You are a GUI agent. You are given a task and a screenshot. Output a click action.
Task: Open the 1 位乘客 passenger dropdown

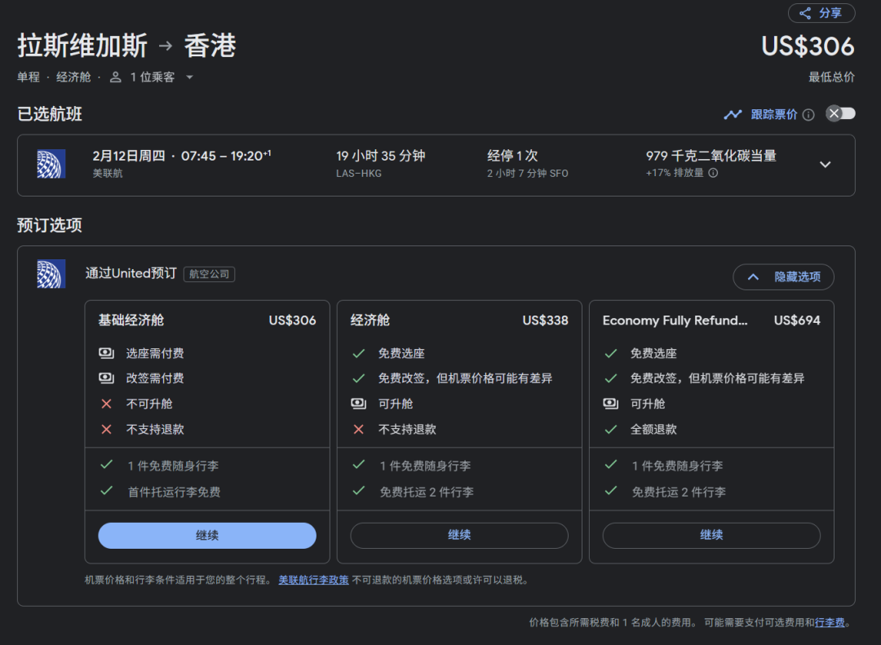[189, 77]
